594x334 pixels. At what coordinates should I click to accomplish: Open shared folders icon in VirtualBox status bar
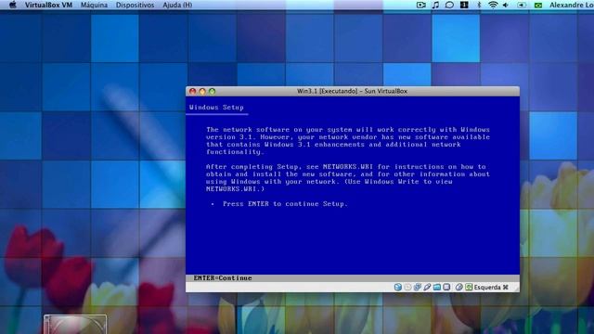(x=437, y=287)
